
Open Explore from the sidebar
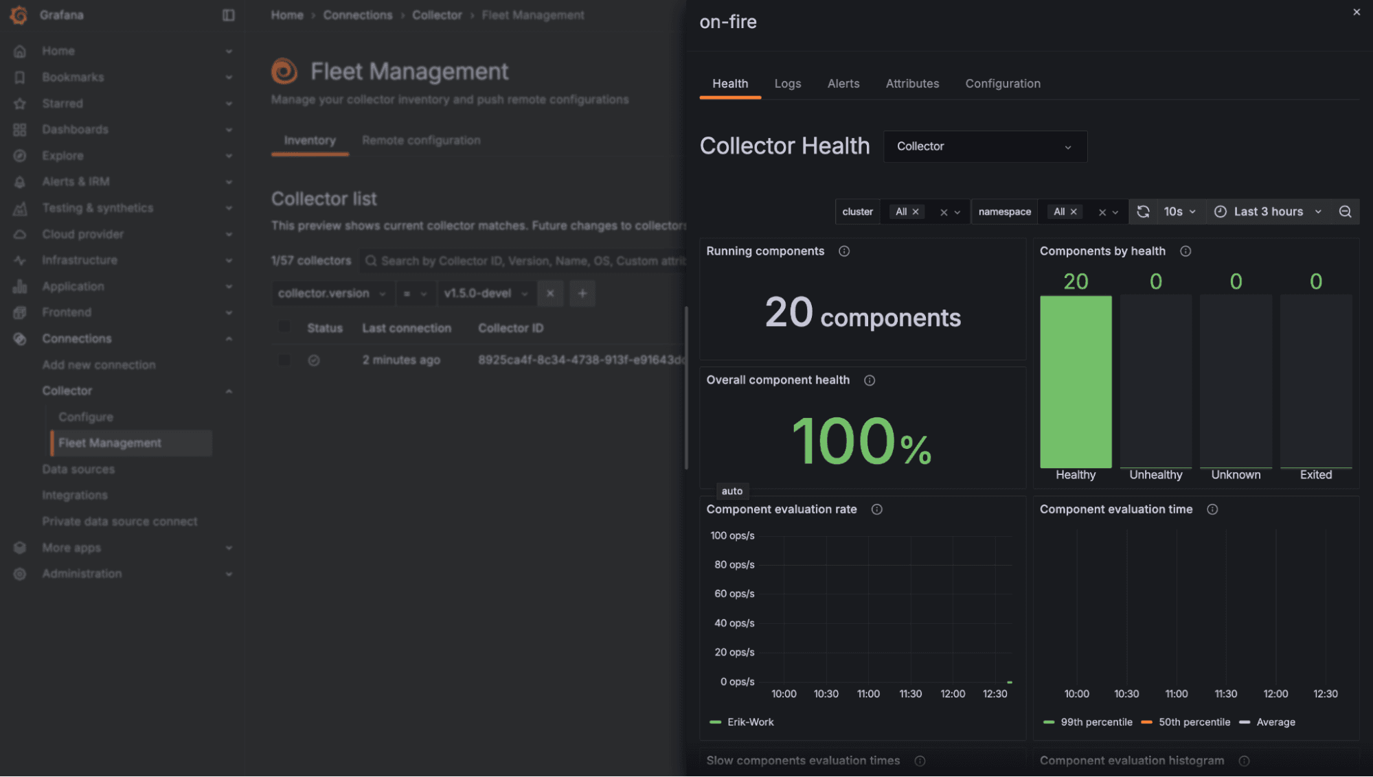tap(63, 155)
